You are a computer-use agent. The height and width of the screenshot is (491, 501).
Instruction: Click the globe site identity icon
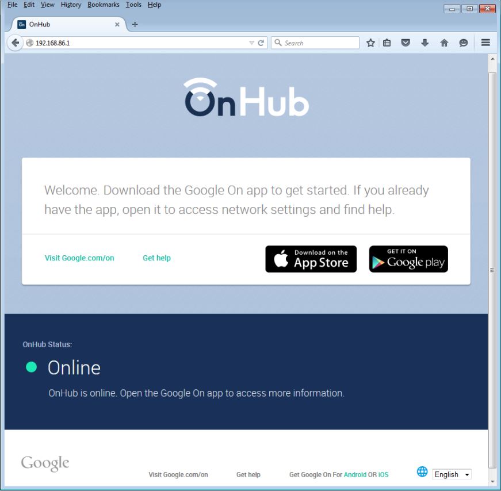[30, 43]
